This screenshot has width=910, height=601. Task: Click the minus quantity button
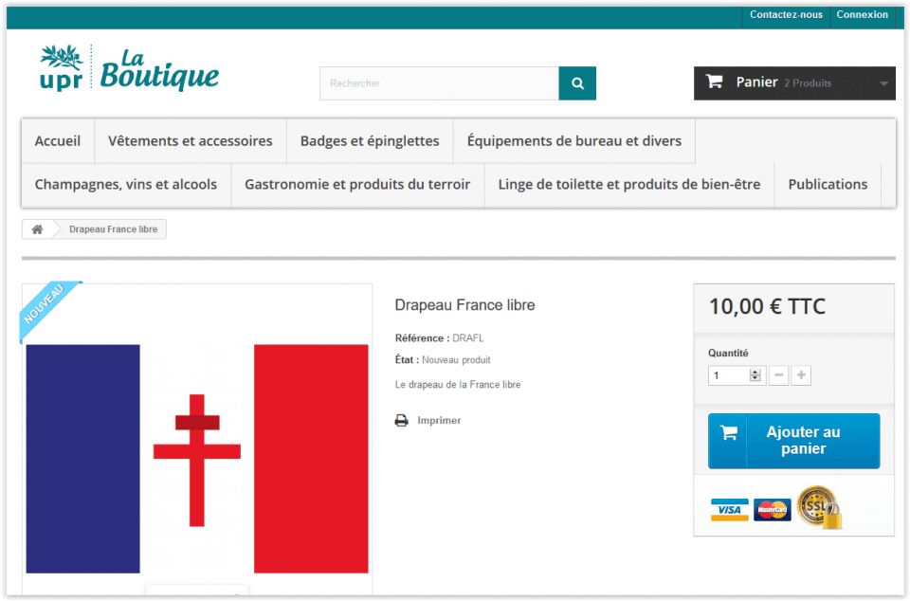click(779, 375)
